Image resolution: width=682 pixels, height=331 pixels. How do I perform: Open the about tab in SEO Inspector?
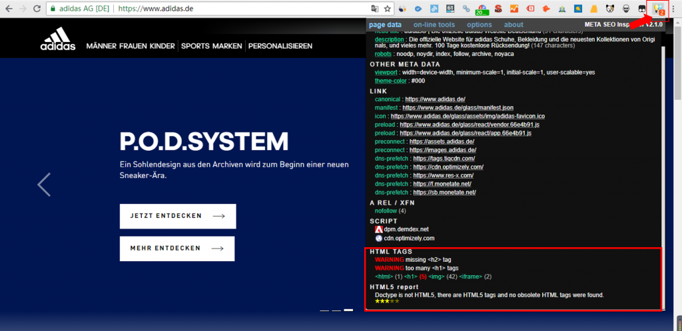513,25
